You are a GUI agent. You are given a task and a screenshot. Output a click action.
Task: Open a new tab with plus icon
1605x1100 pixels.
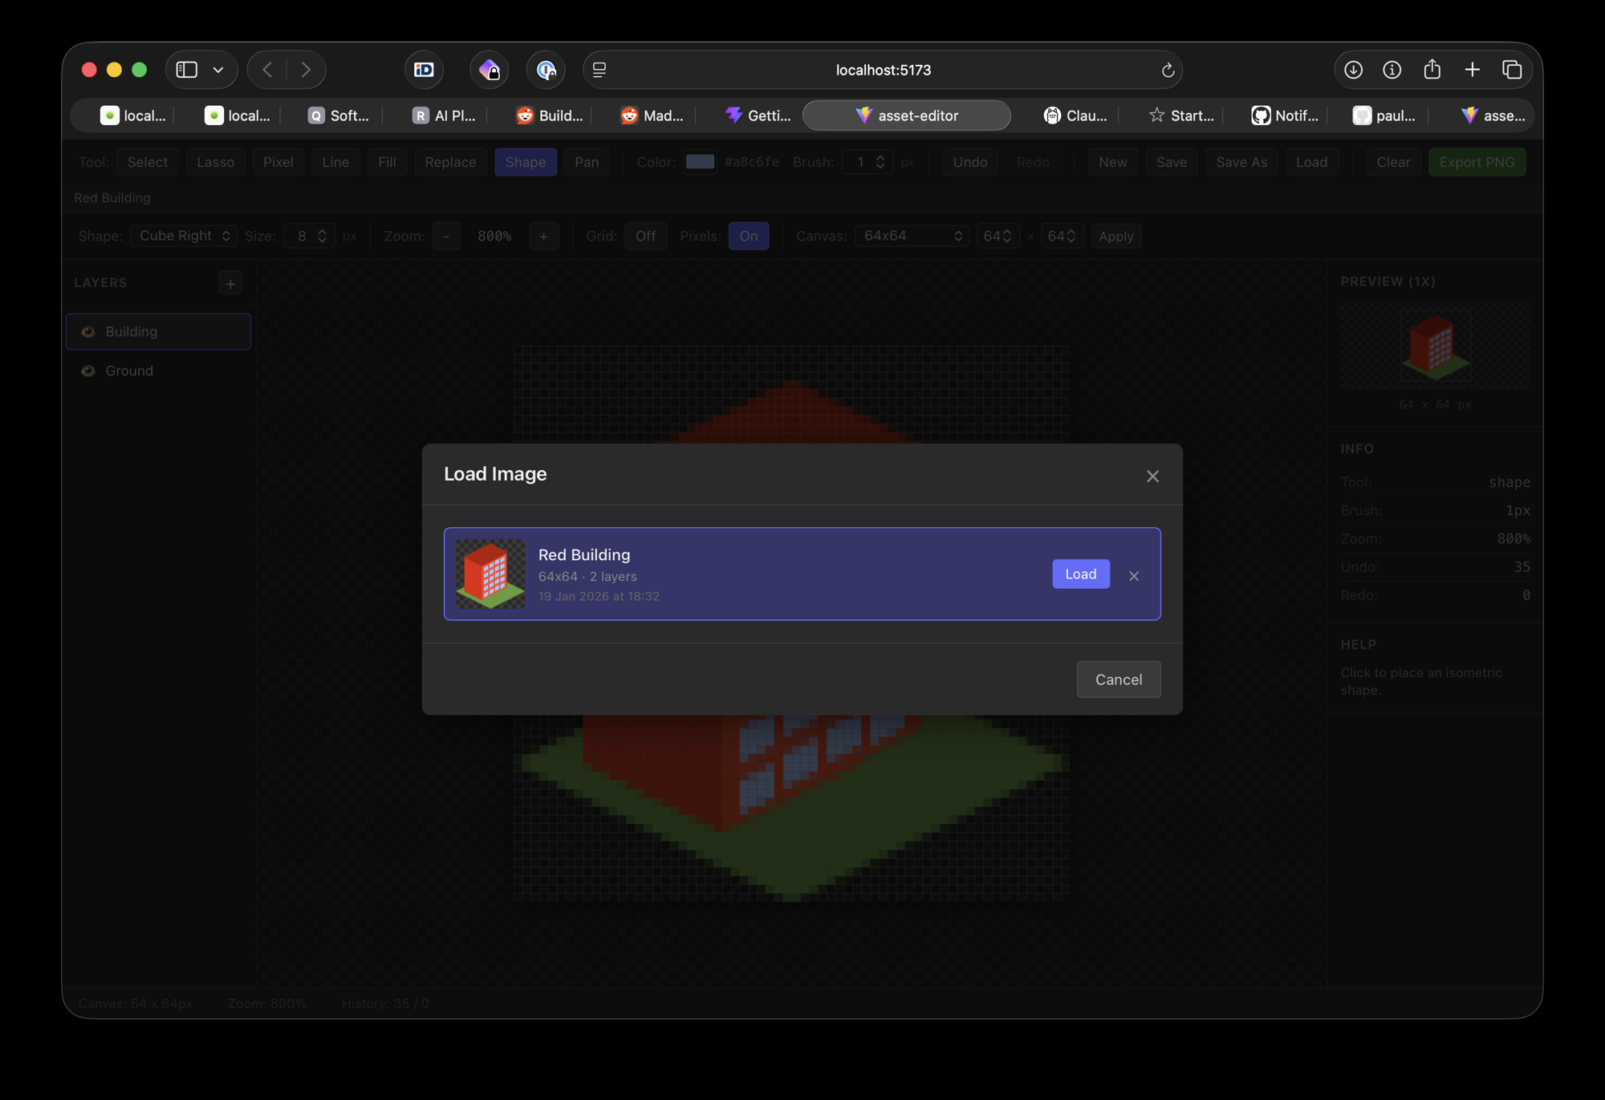pos(1472,70)
